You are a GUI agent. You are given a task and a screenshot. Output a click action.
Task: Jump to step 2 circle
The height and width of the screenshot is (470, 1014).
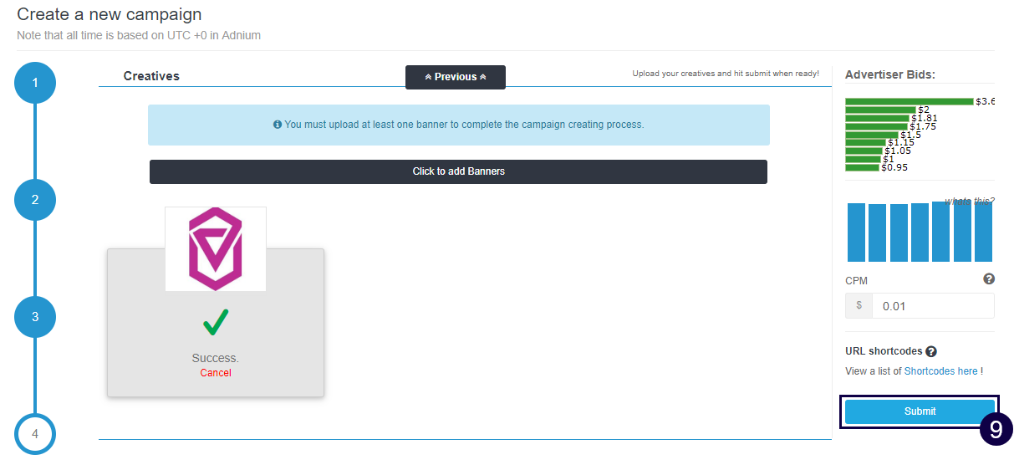(35, 200)
